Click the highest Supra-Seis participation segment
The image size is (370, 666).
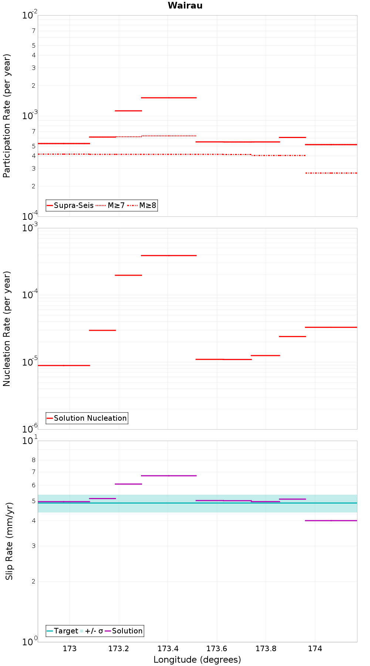tap(169, 98)
